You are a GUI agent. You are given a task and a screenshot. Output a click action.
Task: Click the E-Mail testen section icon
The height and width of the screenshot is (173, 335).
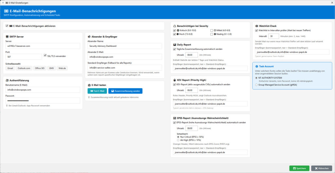click(x=89, y=85)
